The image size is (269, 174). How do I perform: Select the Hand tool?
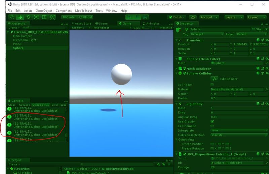click(x=12, y=17)
